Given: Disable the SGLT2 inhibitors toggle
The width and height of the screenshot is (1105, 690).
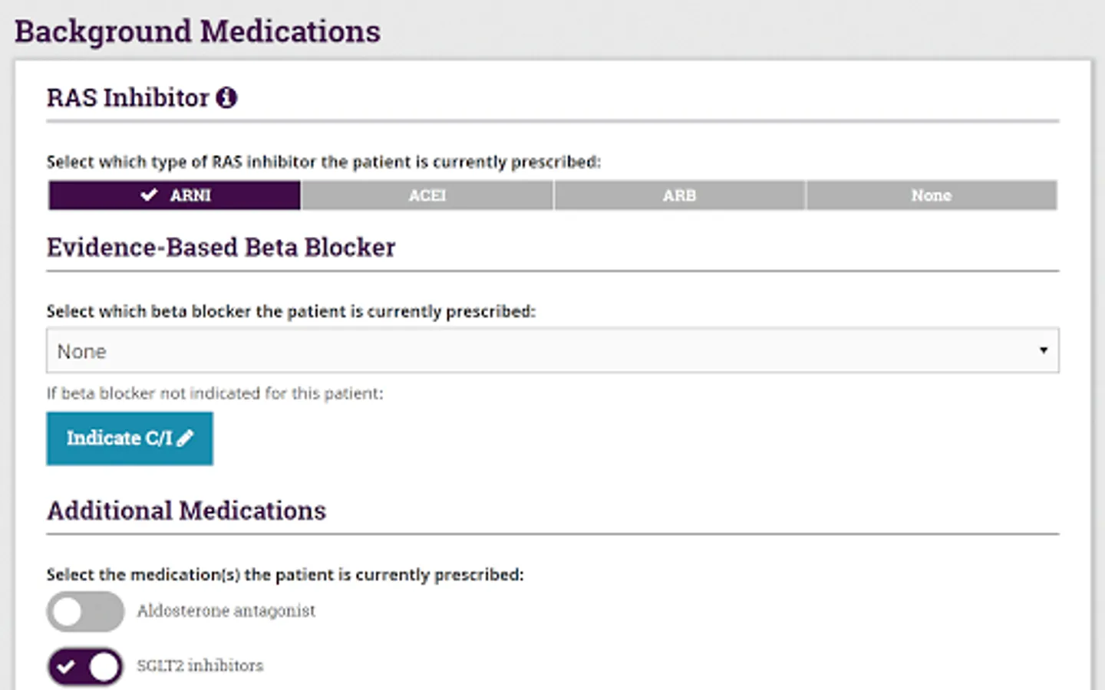Looking at the screenshot, I should [x=85, y=666].
